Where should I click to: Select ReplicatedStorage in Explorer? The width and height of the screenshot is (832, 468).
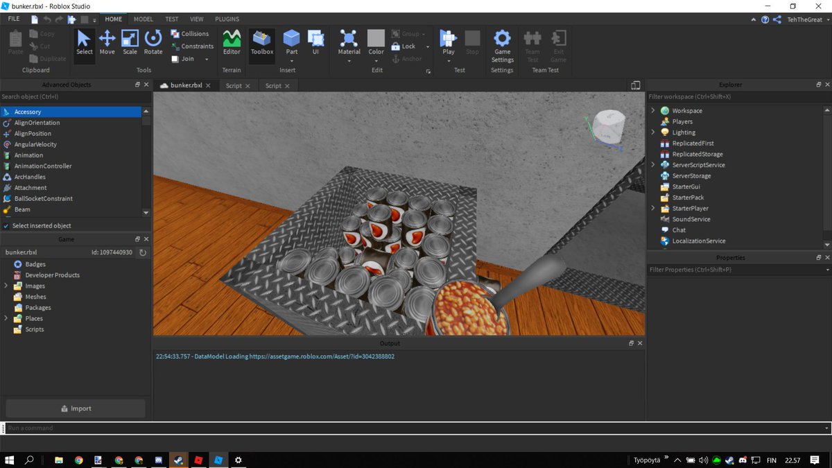coord(697,154)
